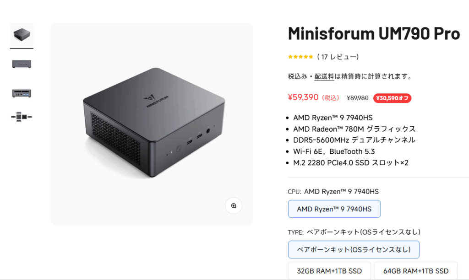Select the AMD Ryzen 9 7940HS CPU option
469x280 pixels.
[x=334, y=209]
